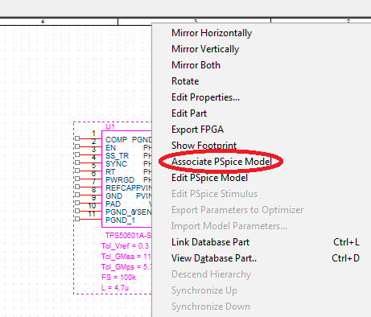The width and height of the screenshot is (371, 317).
Task: Select the Tol_GMps property text
Action: (126, 267)
